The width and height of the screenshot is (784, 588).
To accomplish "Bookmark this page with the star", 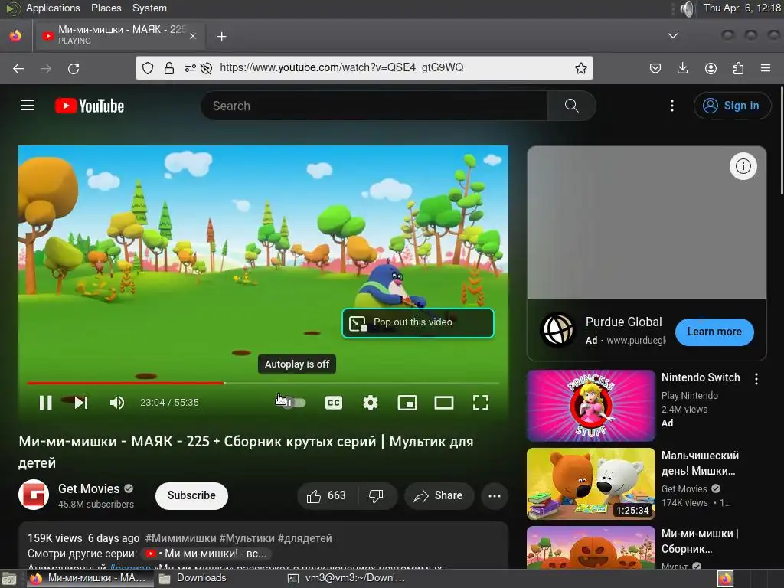I will 580,68.
